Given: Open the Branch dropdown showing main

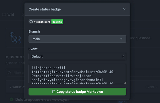Looking at the screenshot, I should [x=77, y=39].
